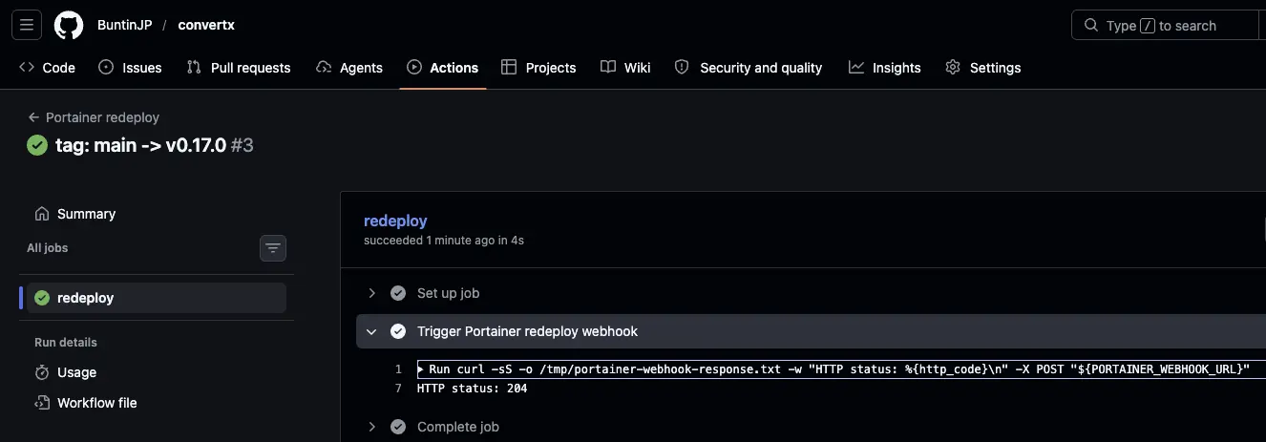
Task: Open the convertx repository link
Action: [206, 25]
